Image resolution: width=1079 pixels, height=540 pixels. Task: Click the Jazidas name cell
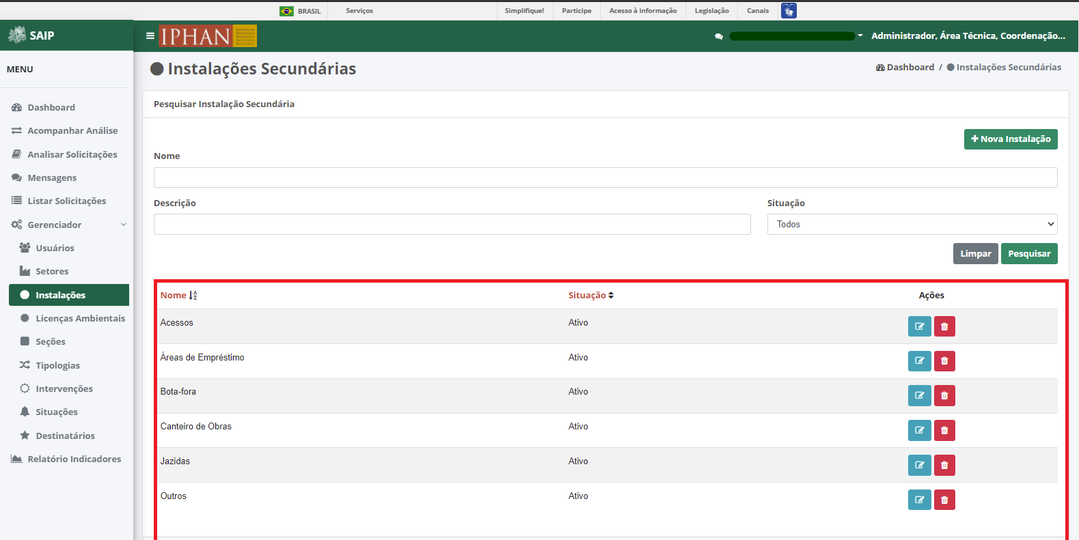click(x=175, y=461)
